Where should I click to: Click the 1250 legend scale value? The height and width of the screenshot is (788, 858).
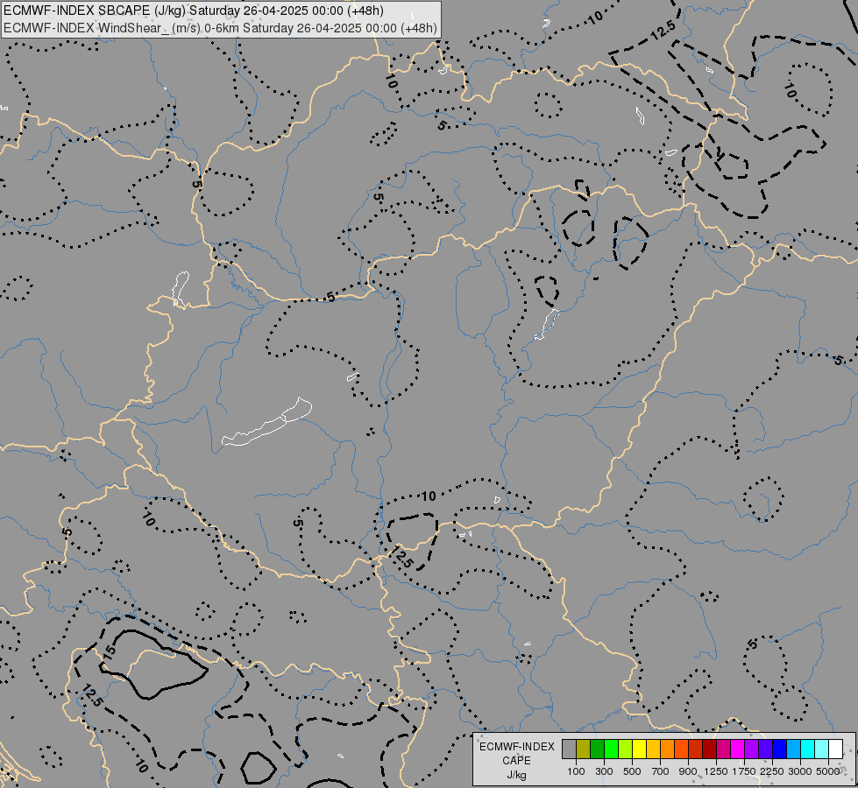(716, 771)
